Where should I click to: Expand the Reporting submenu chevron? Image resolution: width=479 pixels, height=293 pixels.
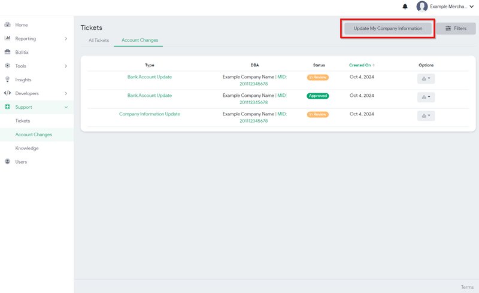tap(66, 38)
